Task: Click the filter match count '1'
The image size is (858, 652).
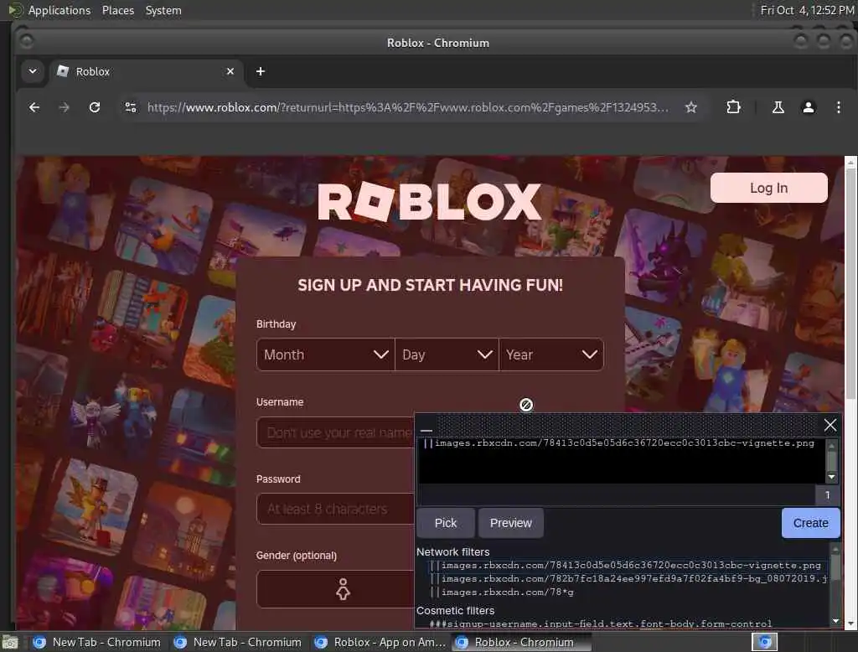Action: [x=827, y=495]
